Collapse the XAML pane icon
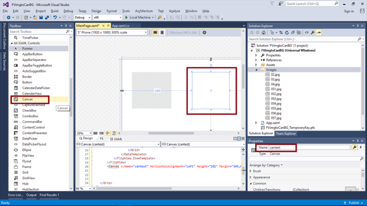The image size is (367, 206). tap(243, 139)
